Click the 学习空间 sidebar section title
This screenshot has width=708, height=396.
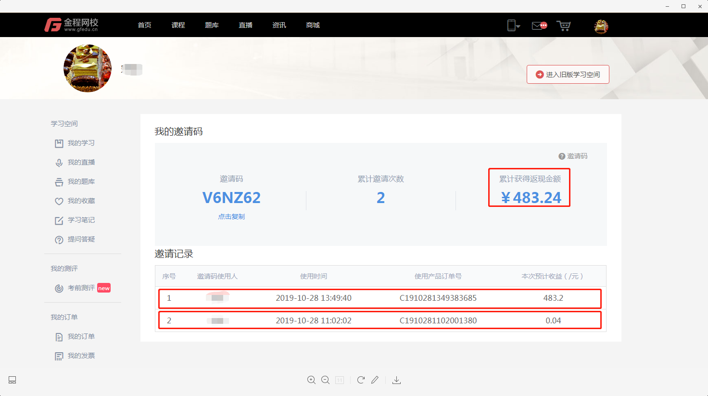pyautogui.click(x=64, y=124)
